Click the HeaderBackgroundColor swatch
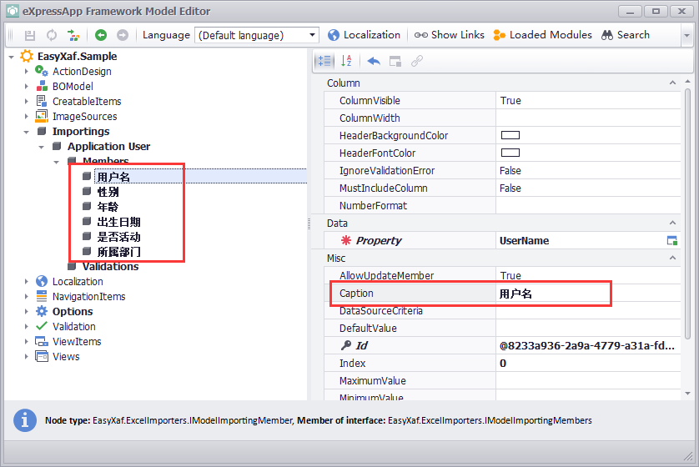The image size is (699, 467). 510,136
